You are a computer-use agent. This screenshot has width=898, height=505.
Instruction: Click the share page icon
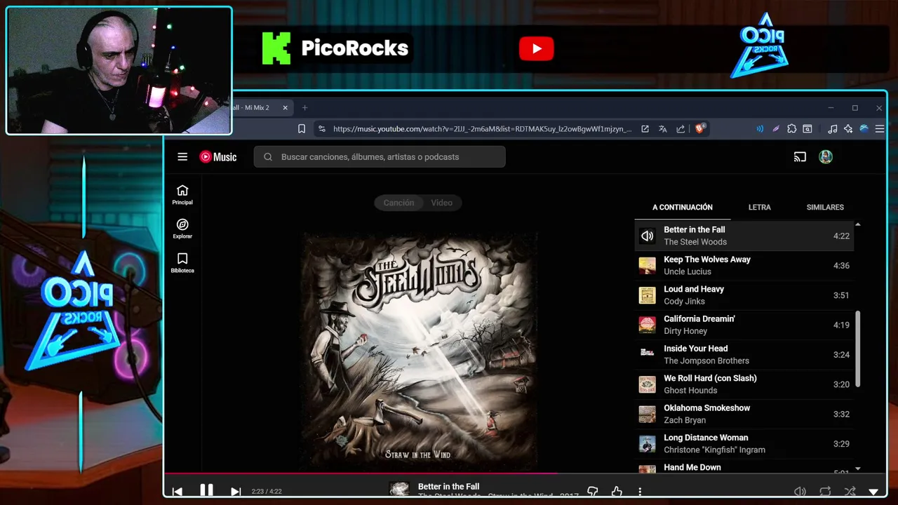point(681,129)
